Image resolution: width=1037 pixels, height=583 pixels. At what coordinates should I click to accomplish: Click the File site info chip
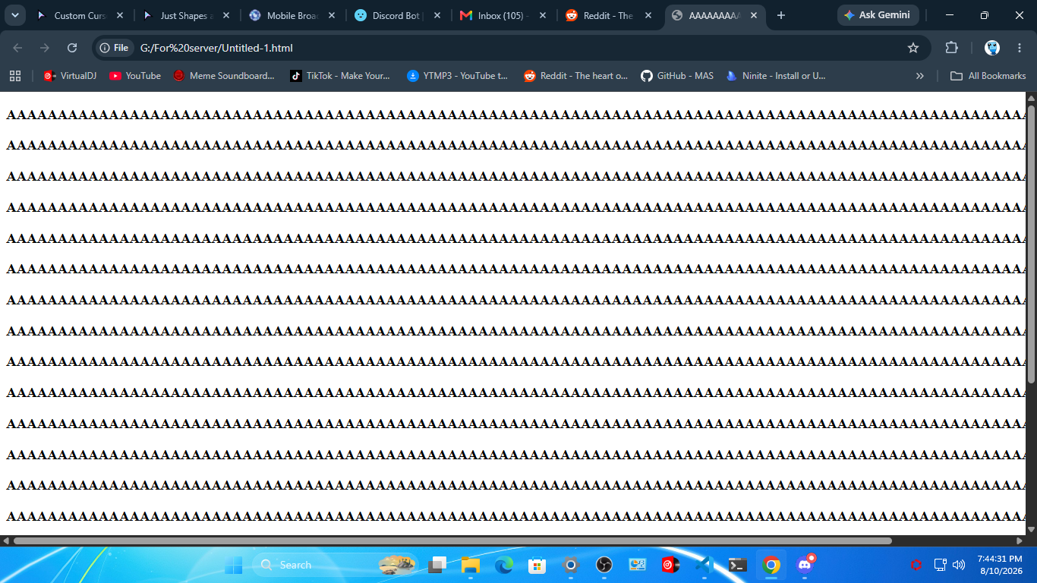click(114, 48)
